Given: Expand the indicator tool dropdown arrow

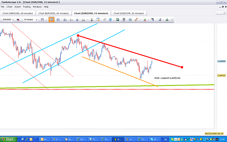Looking at the screenshot, I should pos(149,20).
